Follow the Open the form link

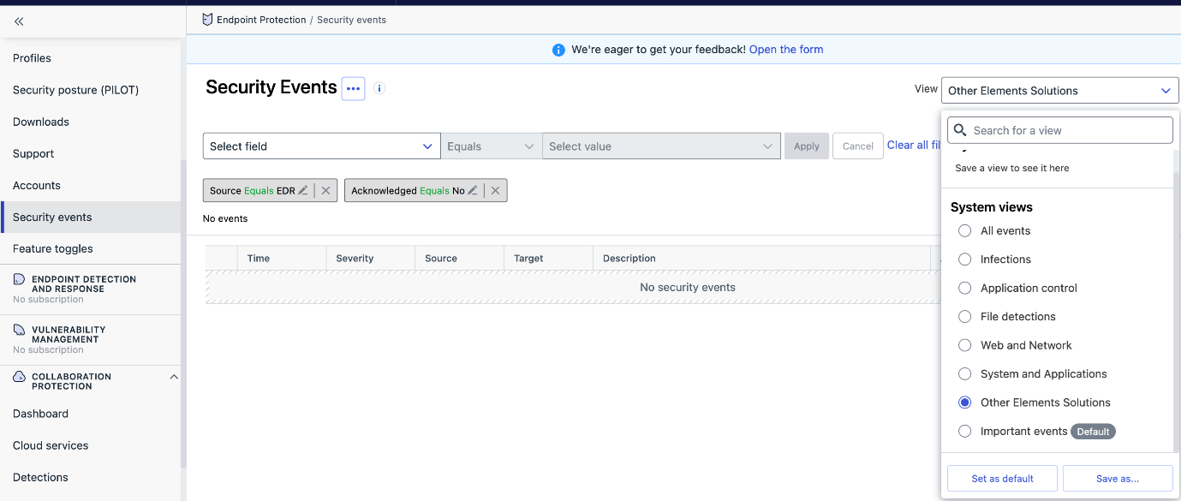pos(786,50)
